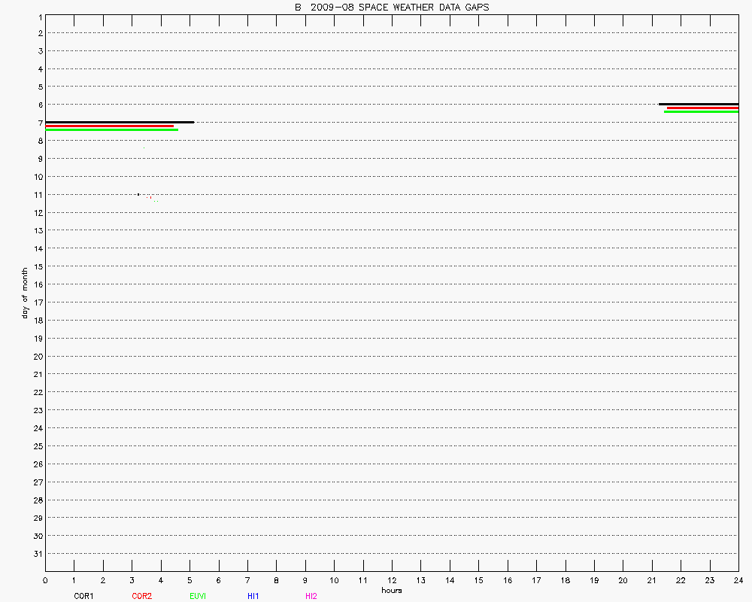752x602 pixels.
Task: Click the small black dot on day 11
Action: pos(138,194)
